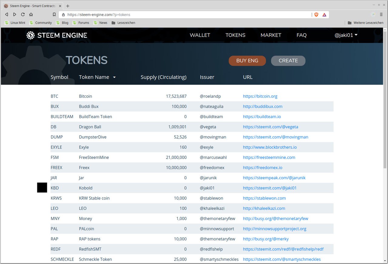Click the @minnowsupport issuer cell
Image resolution: width=388 pixels, height=264 pixels.
pyautogui.click(x=217, y=229)
